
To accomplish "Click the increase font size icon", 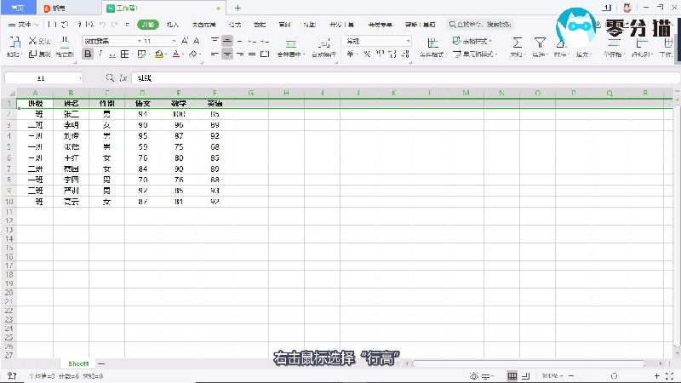I will (185, 40).
